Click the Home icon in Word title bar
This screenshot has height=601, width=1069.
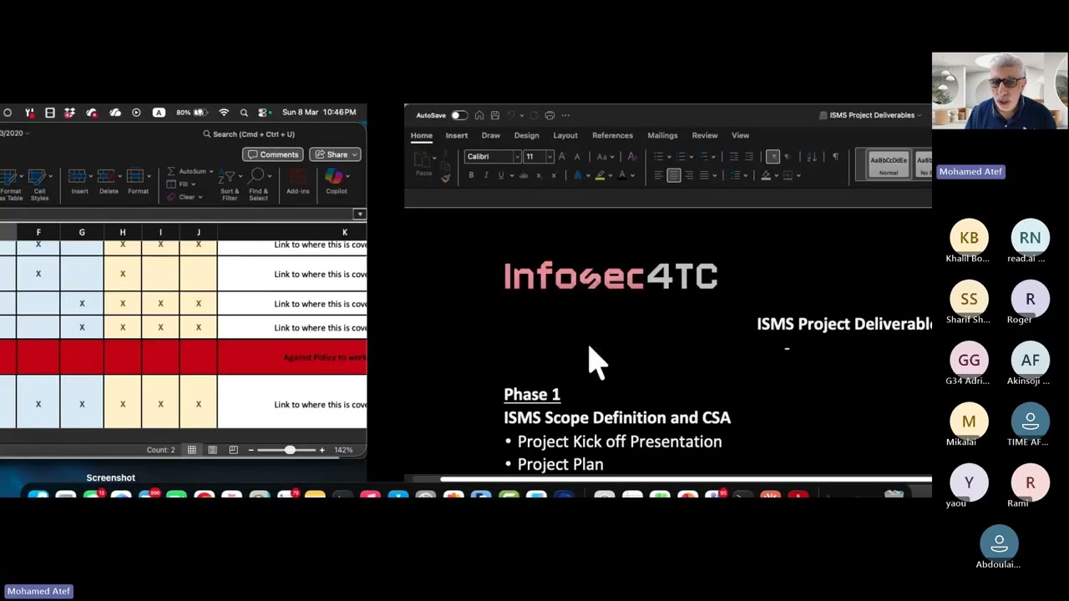[x=479, y=115]
